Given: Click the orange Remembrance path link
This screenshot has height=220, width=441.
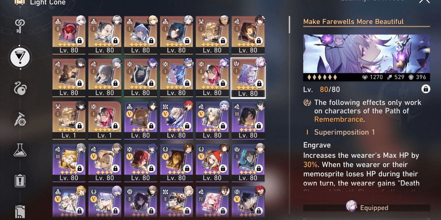Looking at the screenshot, I should pyautogui.click(x=339, y=120).
